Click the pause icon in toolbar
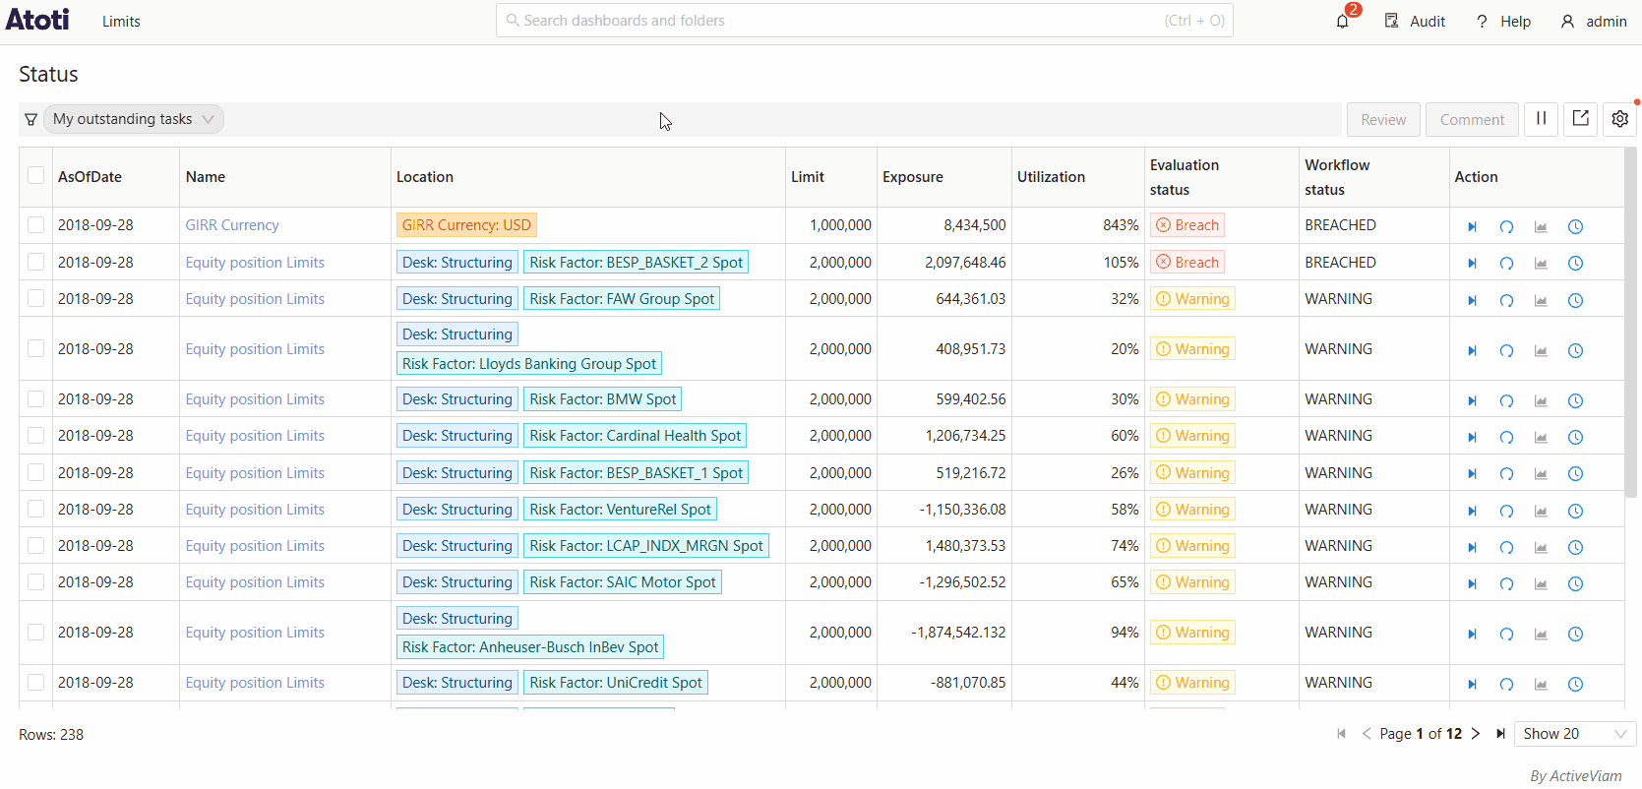This screenshot has width=1642, height=789. pos(1541,119)
